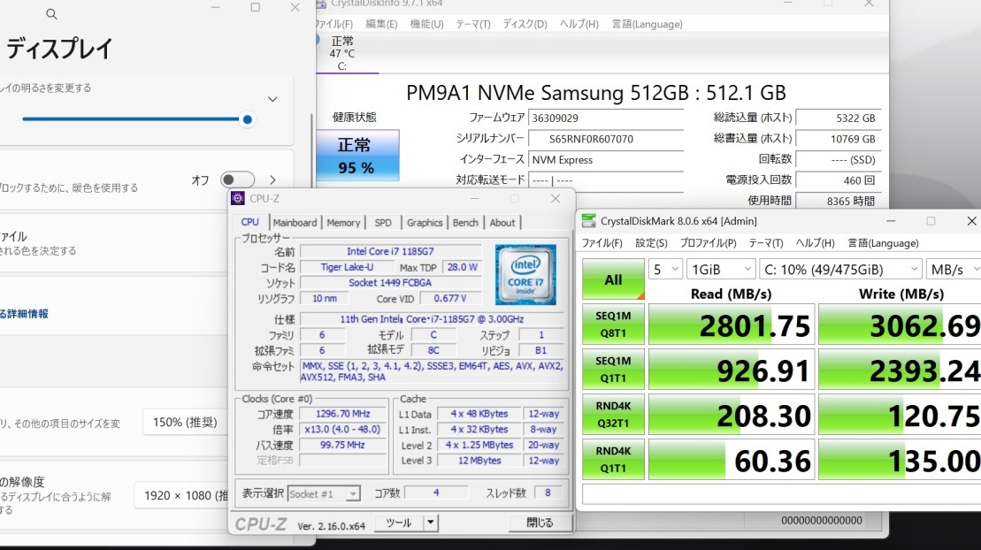The image size is (981, 550).
Task: Click the 正常 95% health status indicator
Action: pos(356,155)
